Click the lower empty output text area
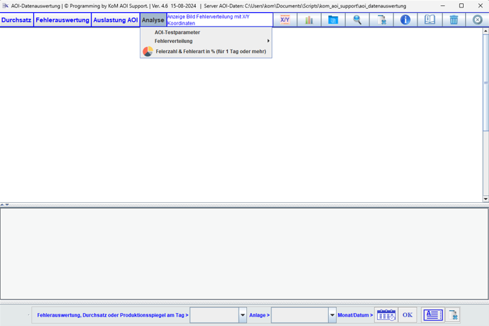The height and width of the screenshot is (326, 489). pos(244,254)
